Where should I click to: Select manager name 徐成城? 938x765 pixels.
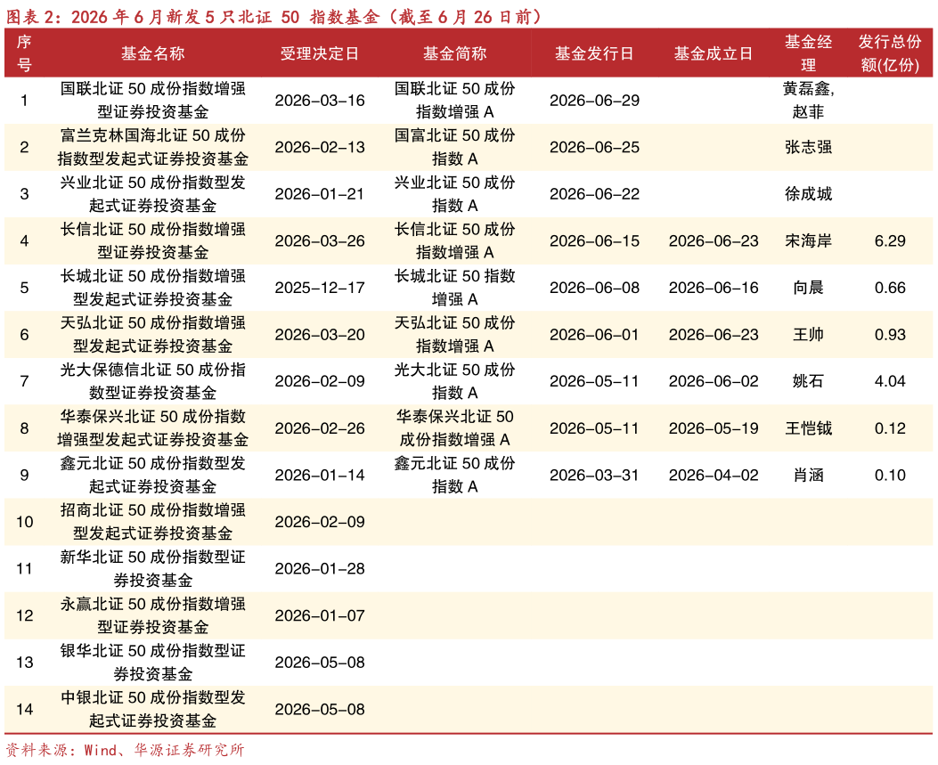click(x=808, y=194)
